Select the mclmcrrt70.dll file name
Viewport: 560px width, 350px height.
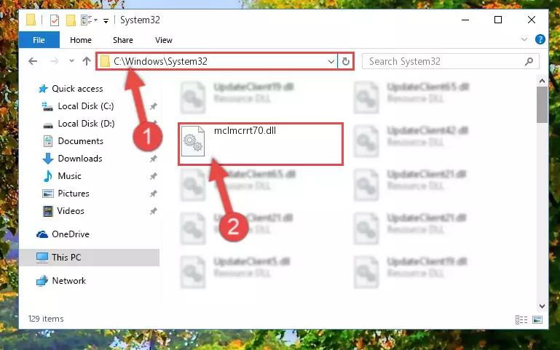coord(245,130)
